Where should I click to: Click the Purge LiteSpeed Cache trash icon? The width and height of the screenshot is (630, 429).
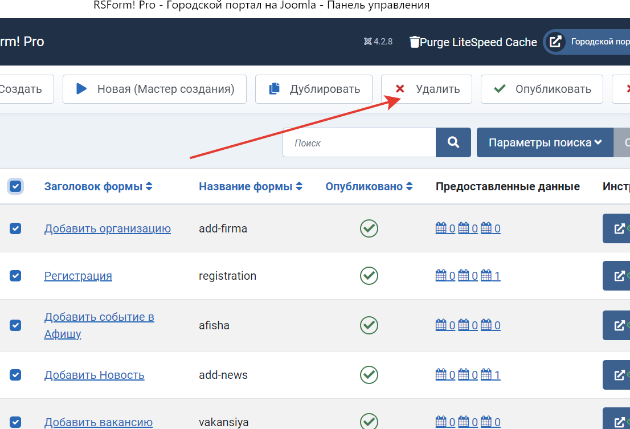pyautogui.click(x=415, y=42)
